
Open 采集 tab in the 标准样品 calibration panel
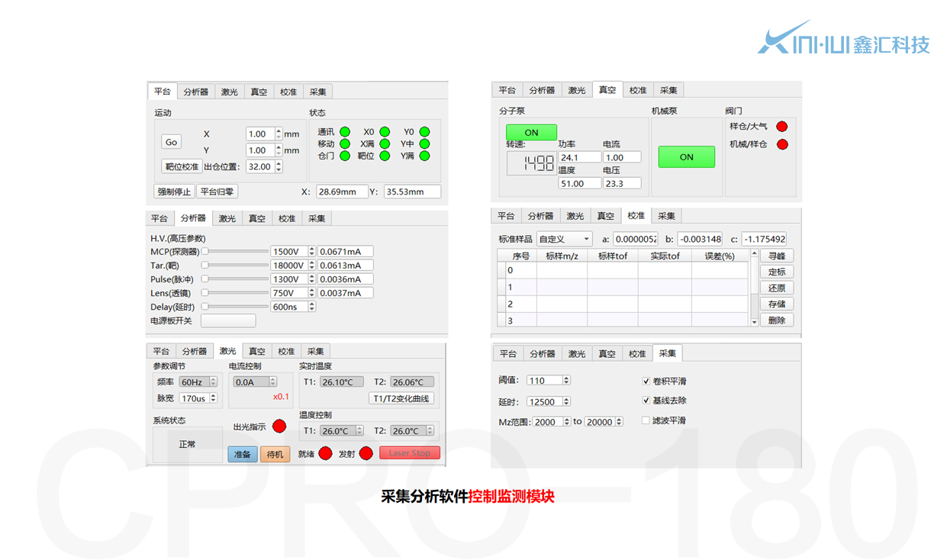pos(666,216)
